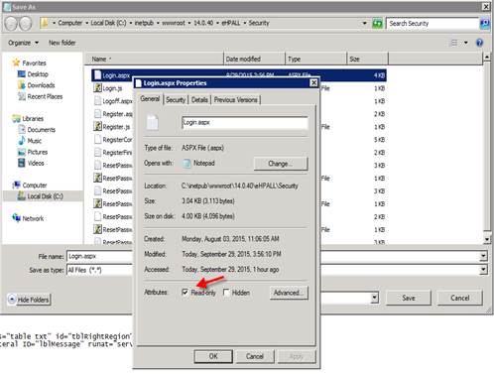The width and height of the screenshot is (494, 374).
Task: Select Libraries in navigation pane
Action: [x=28, y=118]
